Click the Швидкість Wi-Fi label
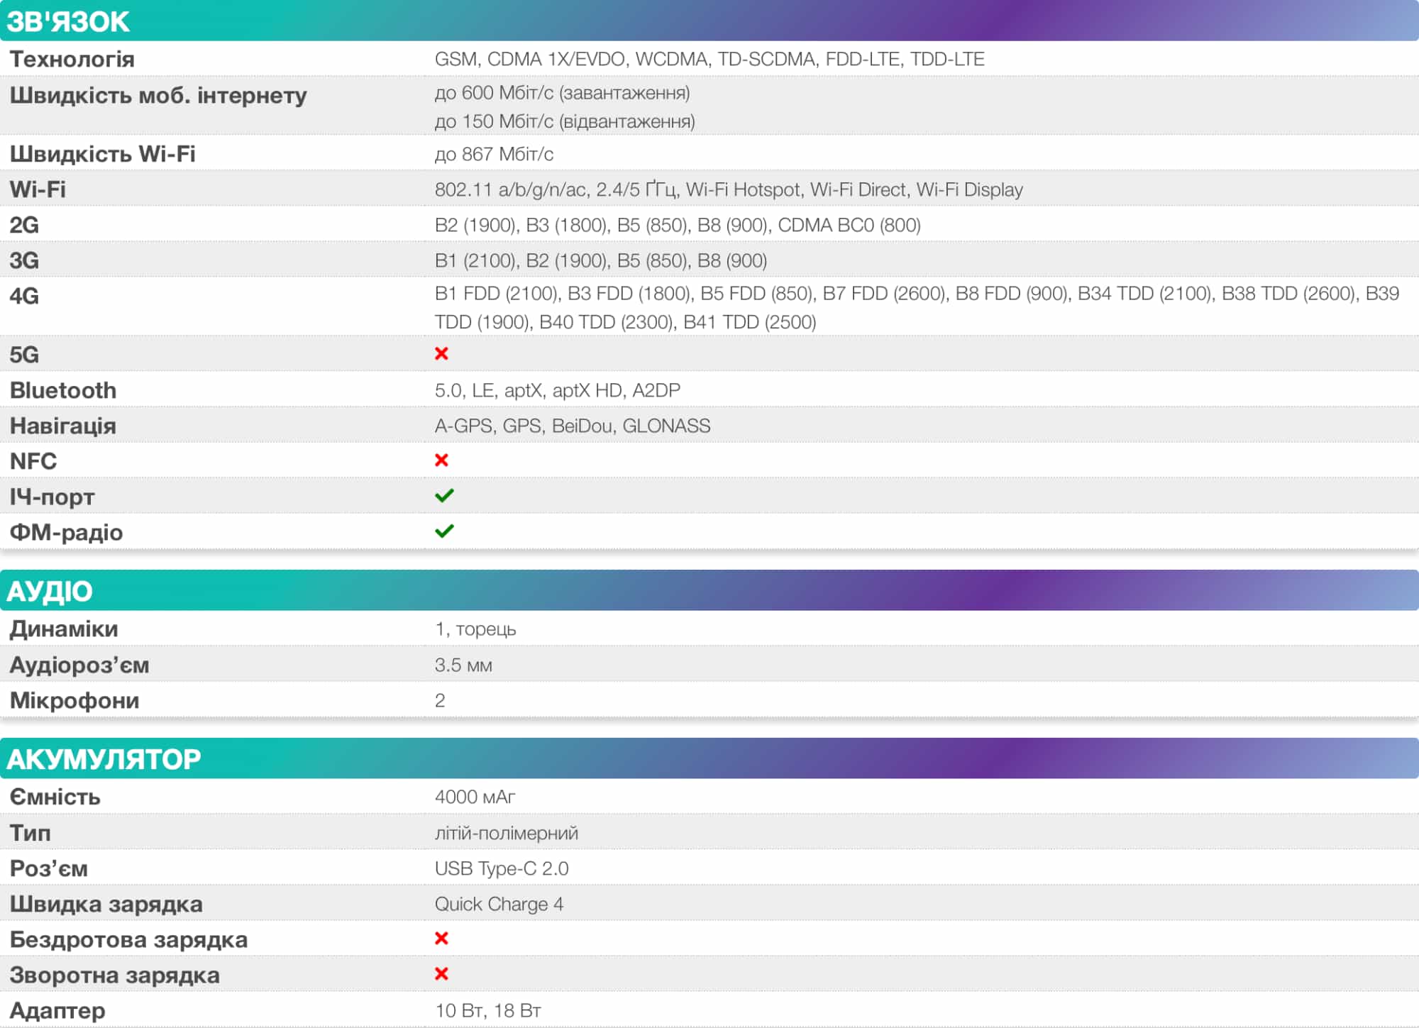This screenshot has width=1419, height=1028. (102, 154)
